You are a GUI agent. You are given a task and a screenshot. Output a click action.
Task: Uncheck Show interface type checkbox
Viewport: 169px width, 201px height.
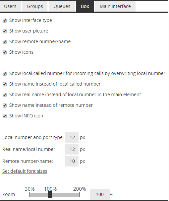5,21
